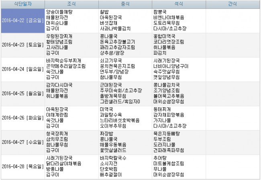The width and height of the screenshot is (261, 180).
Task: Select the 중식 cell for 2016-04-25
Action: (125, 93)
